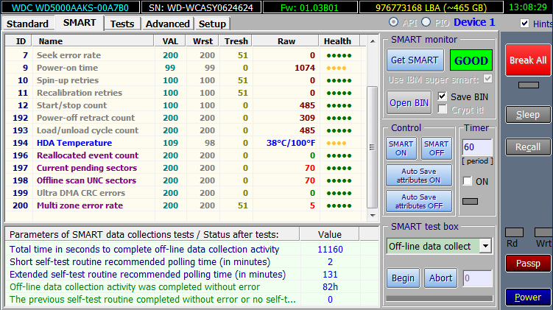Enable Auto Save attributes ON
553x310 pixels.
[x=419, y=175]
